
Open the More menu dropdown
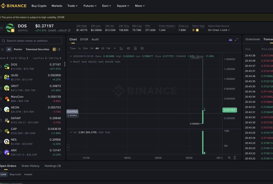tap(140, 6)
